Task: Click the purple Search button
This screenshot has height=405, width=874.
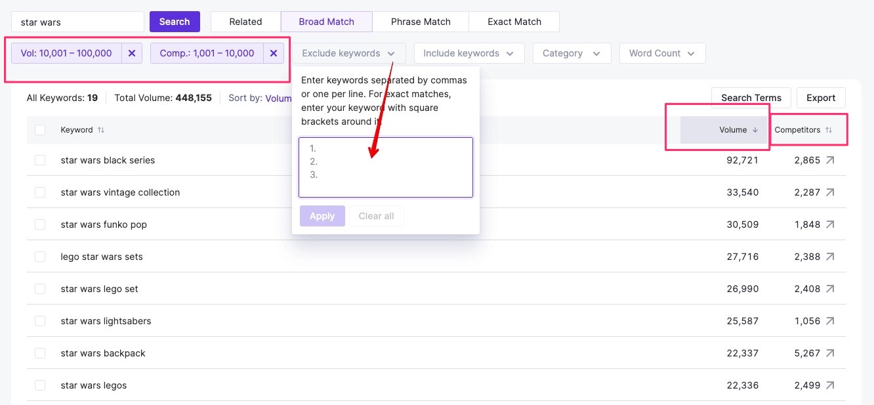Action: click(175, 22)
